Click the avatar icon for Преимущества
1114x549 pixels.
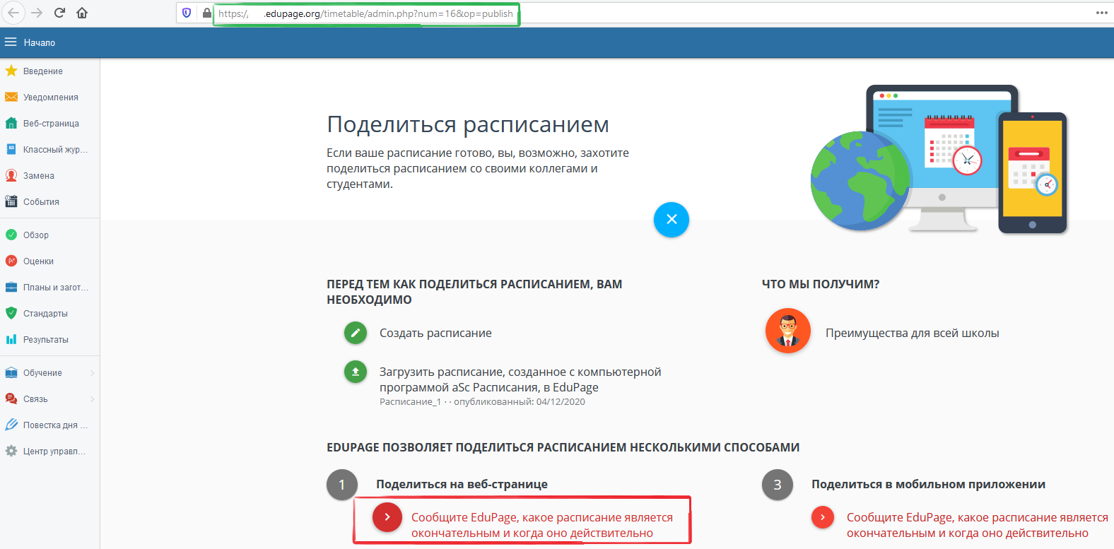click(x=787, y=331)
